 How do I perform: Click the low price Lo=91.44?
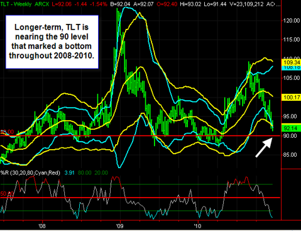tap(215, 4)
